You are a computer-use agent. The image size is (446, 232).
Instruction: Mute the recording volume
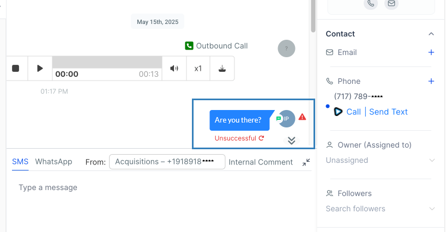[x=174, y=69]
